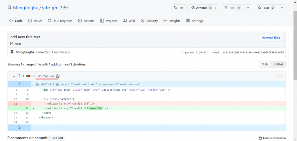View the Insights tab
Image resolution: width=297 pixels, height=141 pixels.
pos(172,21)
